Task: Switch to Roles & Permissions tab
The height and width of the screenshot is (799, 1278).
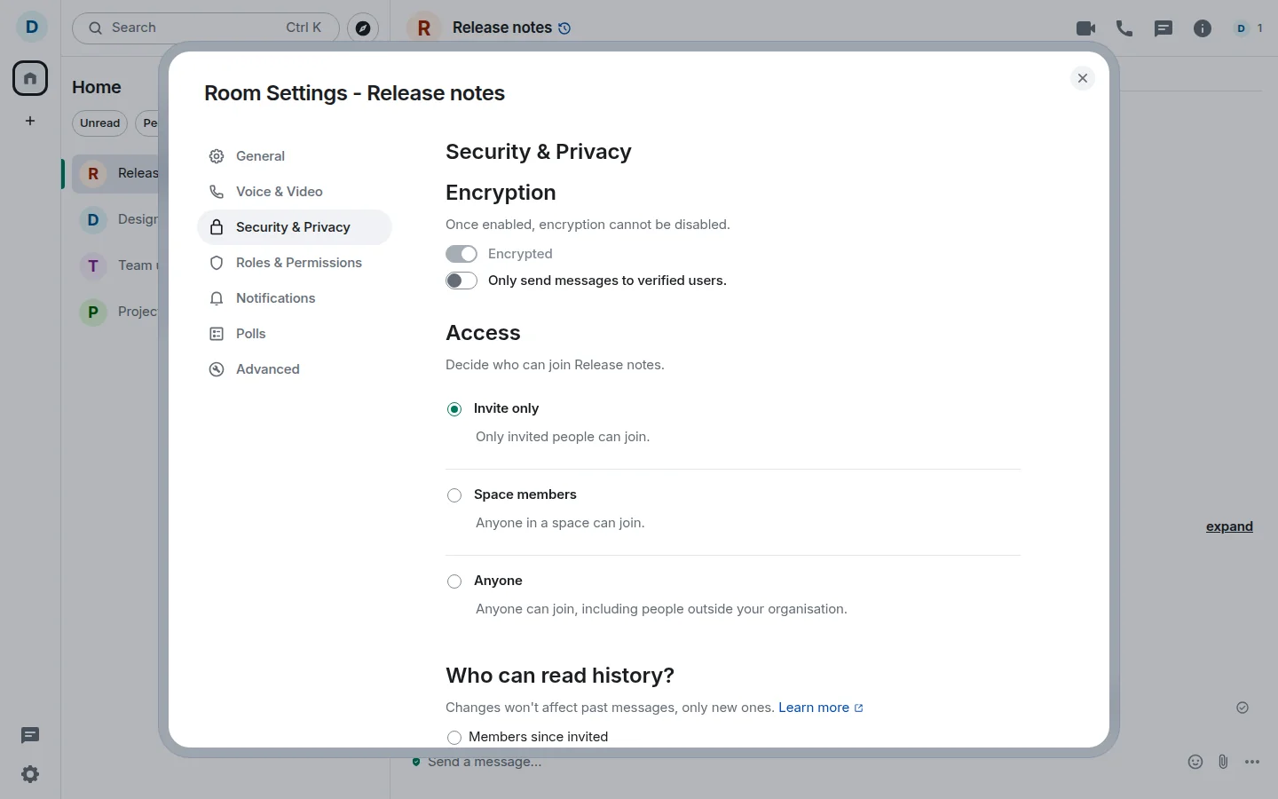Action: coord(294,264)
